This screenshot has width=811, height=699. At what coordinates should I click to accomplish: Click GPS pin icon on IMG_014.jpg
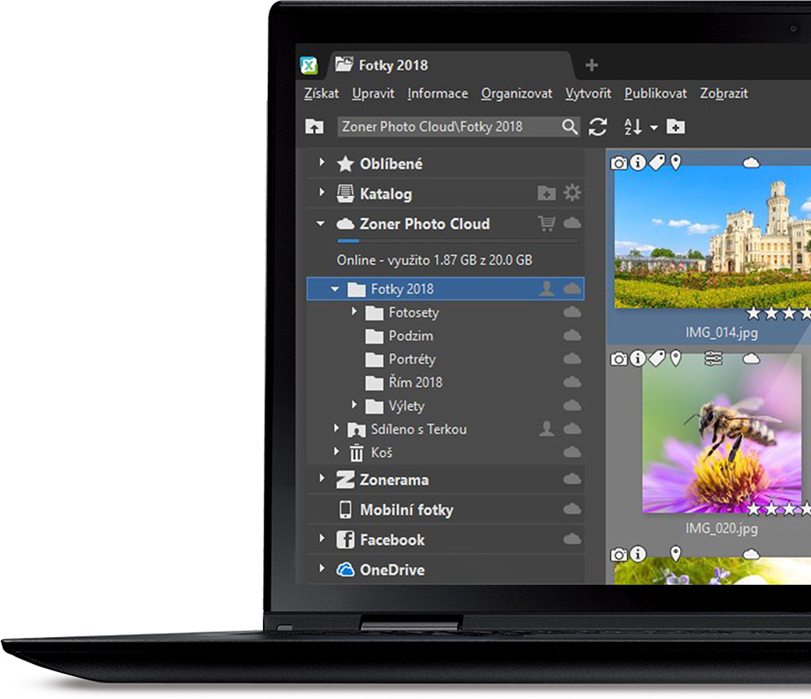[x=676, y=162]
